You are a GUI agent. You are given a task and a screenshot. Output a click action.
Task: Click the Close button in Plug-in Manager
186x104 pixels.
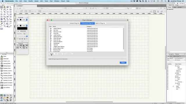(123, 62)
